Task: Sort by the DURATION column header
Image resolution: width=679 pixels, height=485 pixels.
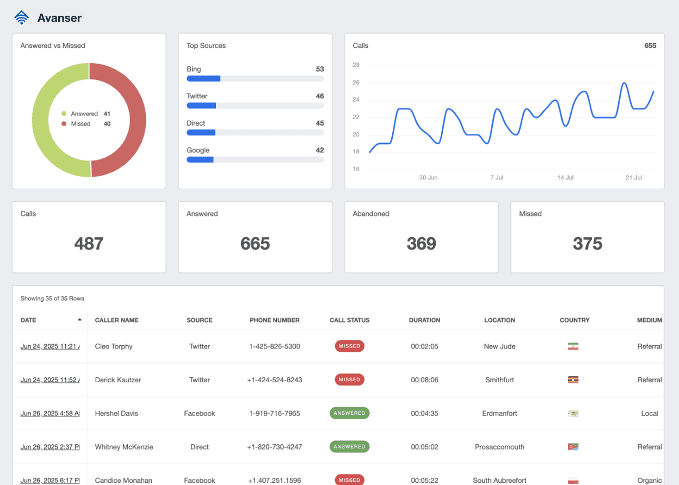Action: pyautogui.click(x=424, y=320)
